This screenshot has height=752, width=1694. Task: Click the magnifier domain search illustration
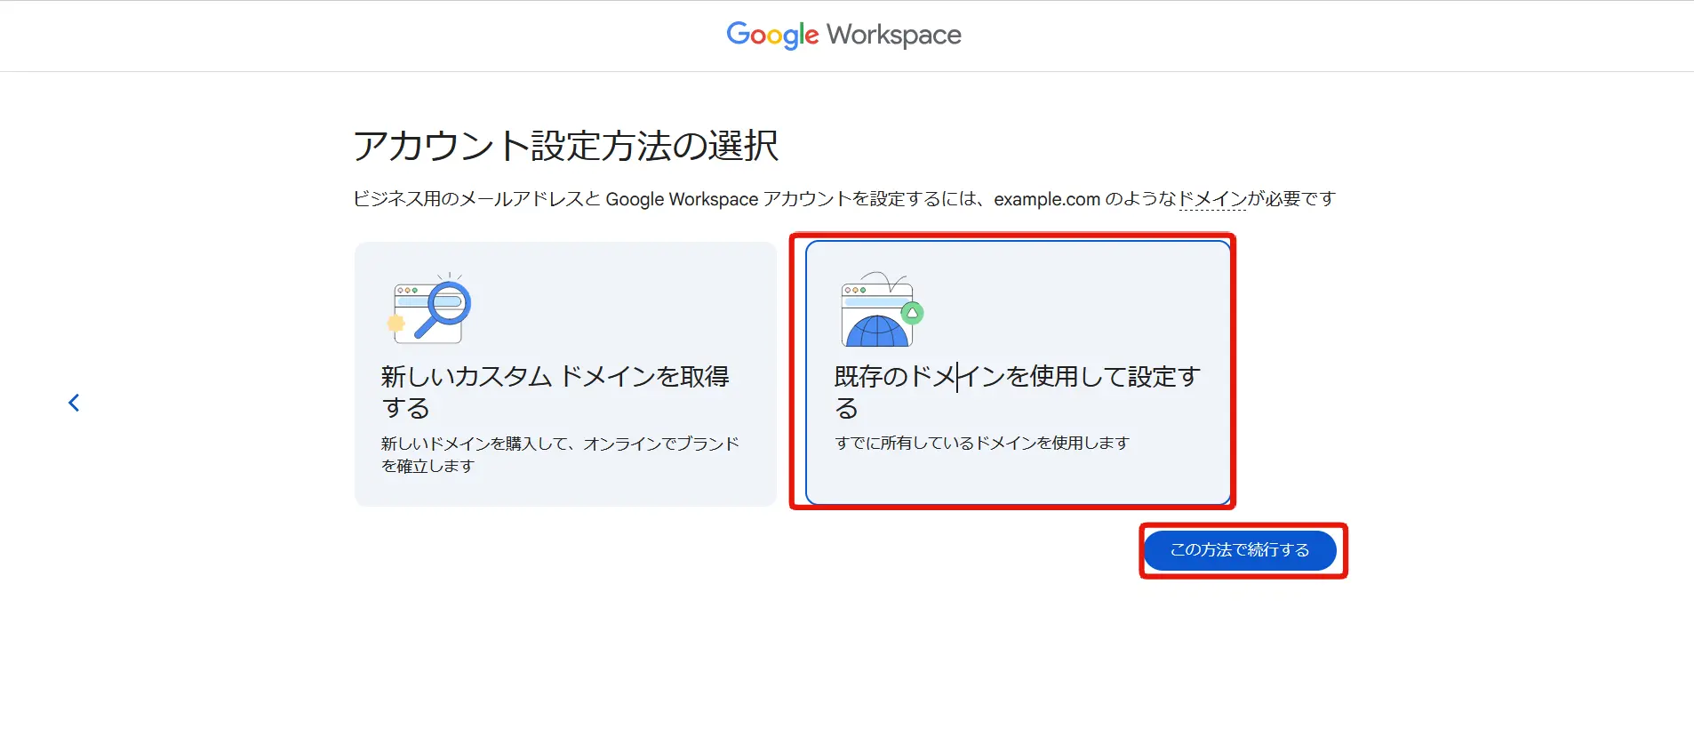(430, 308)
